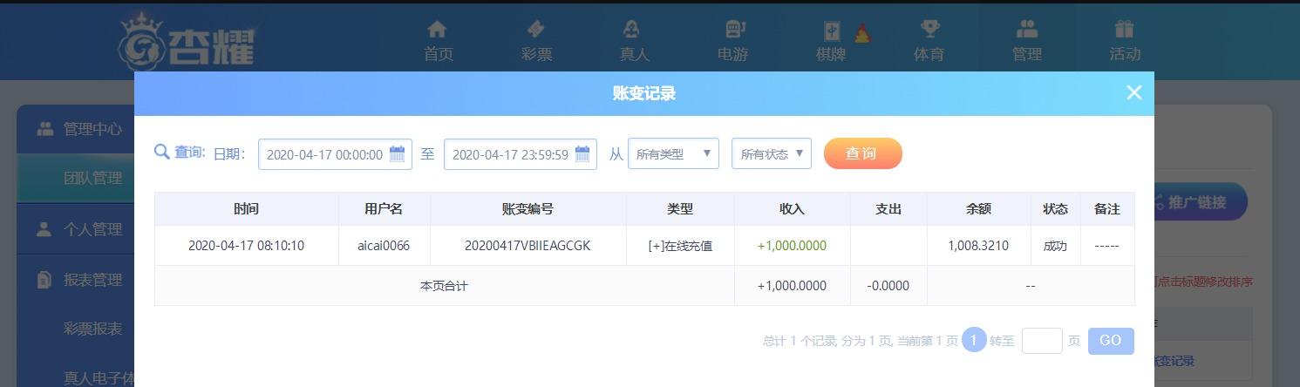Screen dimensions: 1300x387
Task: Open the 电游 slot games icon
Action: pyautogui.click(x=733, y=31)
